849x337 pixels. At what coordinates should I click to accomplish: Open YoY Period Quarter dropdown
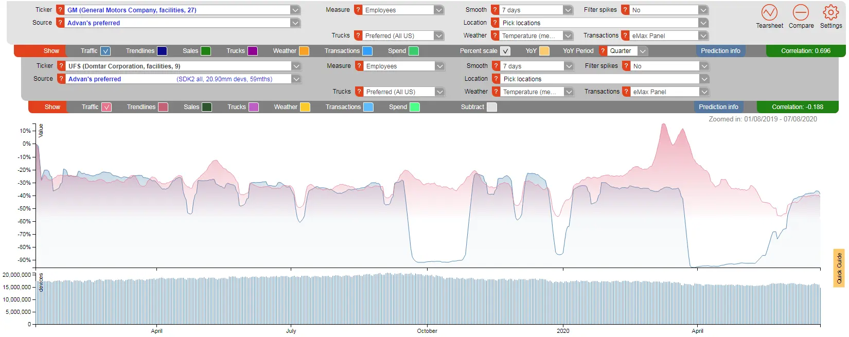point(643,51)
